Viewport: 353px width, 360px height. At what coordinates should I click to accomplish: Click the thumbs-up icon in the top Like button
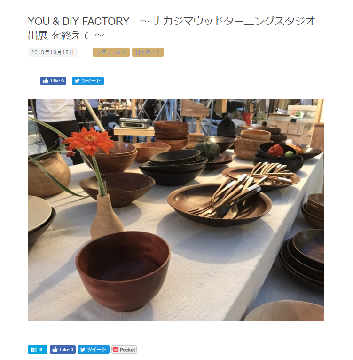(x=46, y=81)
